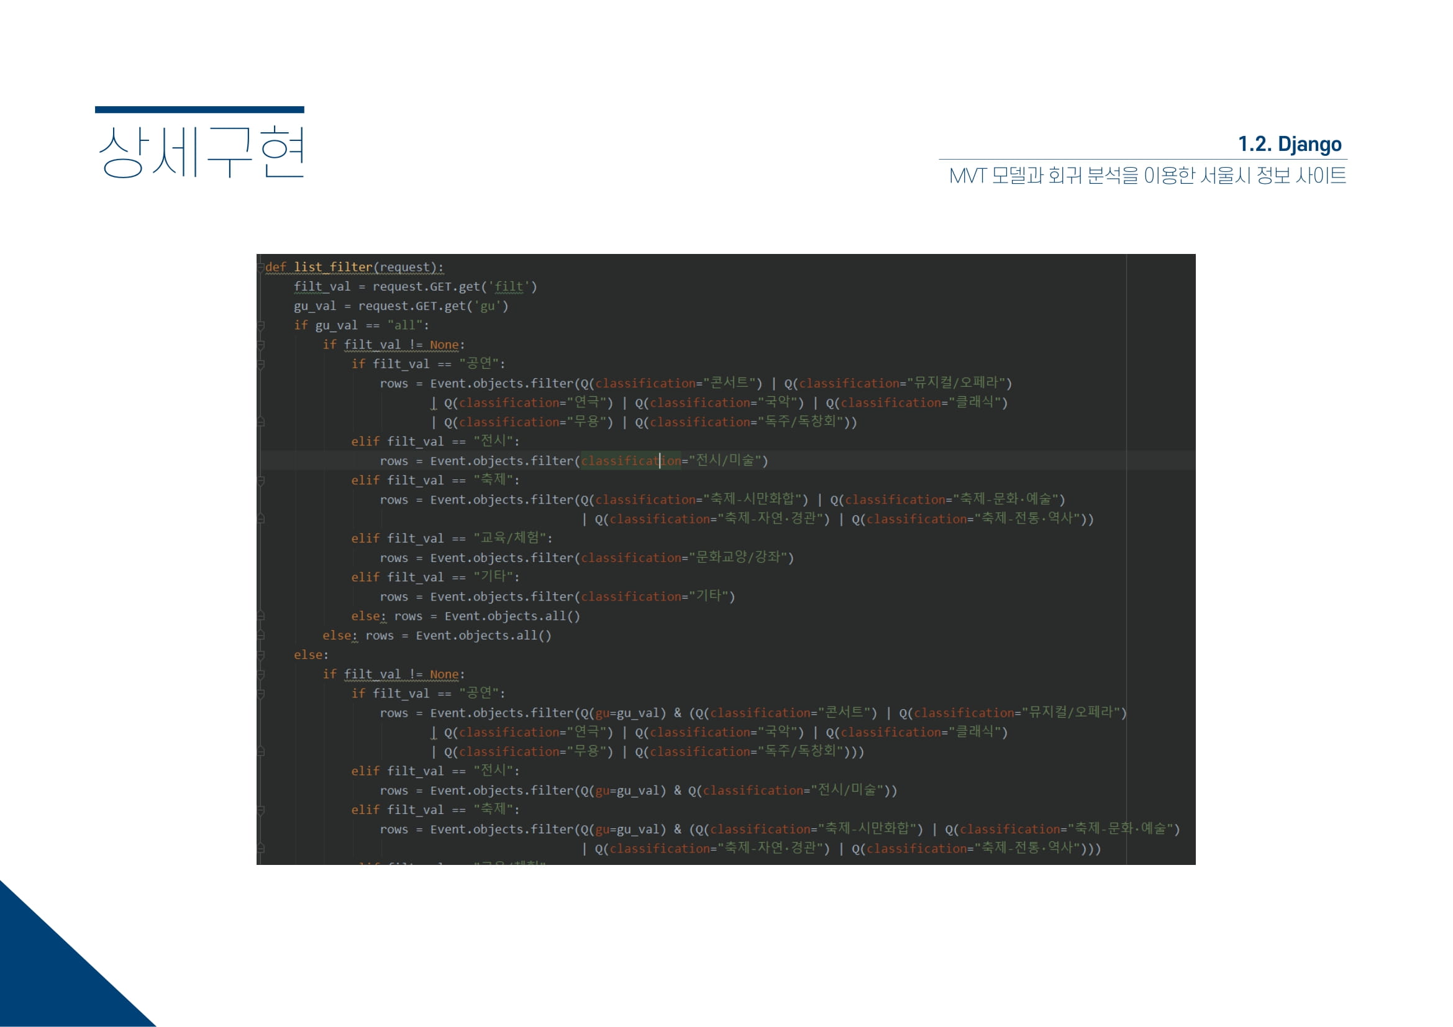Collapse the fold marker beside if gu_val == "all"
Viewport: 1453px width, 1027px height.
tap(261, 326)
